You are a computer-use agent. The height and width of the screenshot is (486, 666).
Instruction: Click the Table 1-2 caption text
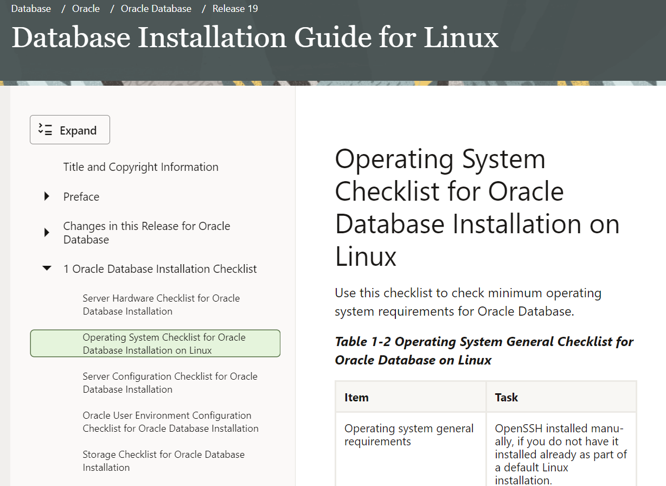[x=484, y=351]
